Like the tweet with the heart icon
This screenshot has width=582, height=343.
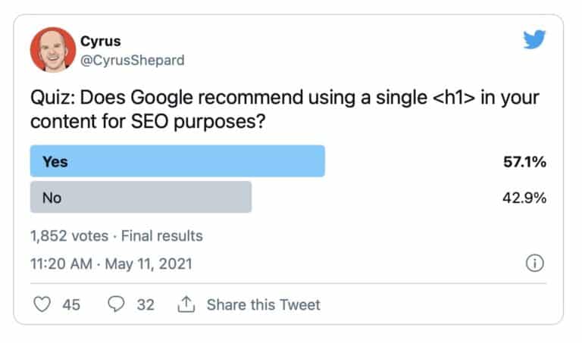(x=43, y=304)
